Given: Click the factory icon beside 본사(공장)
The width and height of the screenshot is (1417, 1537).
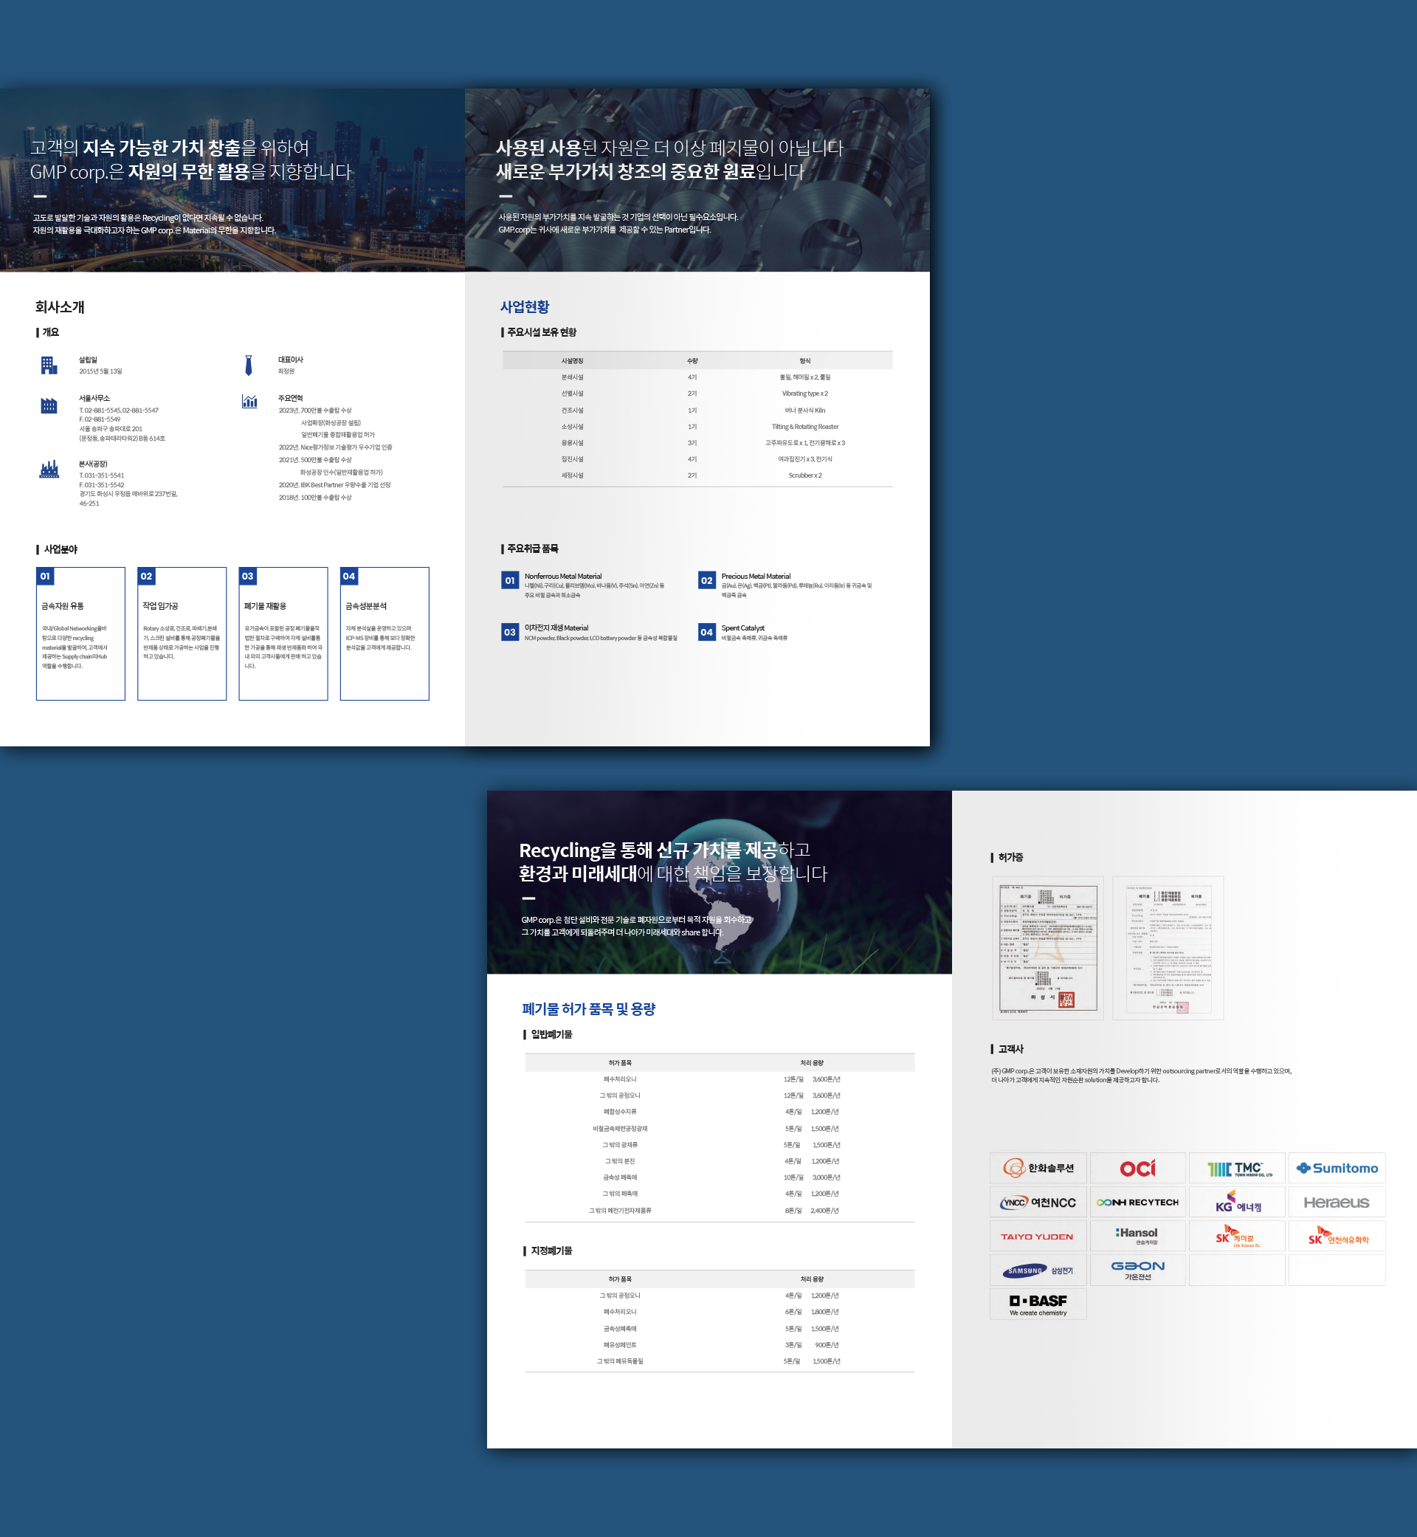Looking at the screenshot, I should click(x=49, y=470).
